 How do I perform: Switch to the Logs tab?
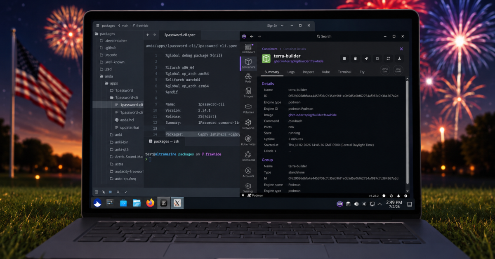[291, 72]
